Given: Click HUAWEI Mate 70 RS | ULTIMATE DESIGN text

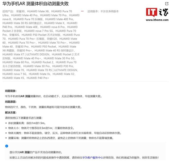Looking at the screenshot, I should [52, 70].
